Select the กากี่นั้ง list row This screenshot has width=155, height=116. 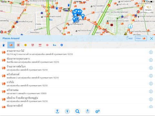(x=77, y=84)
